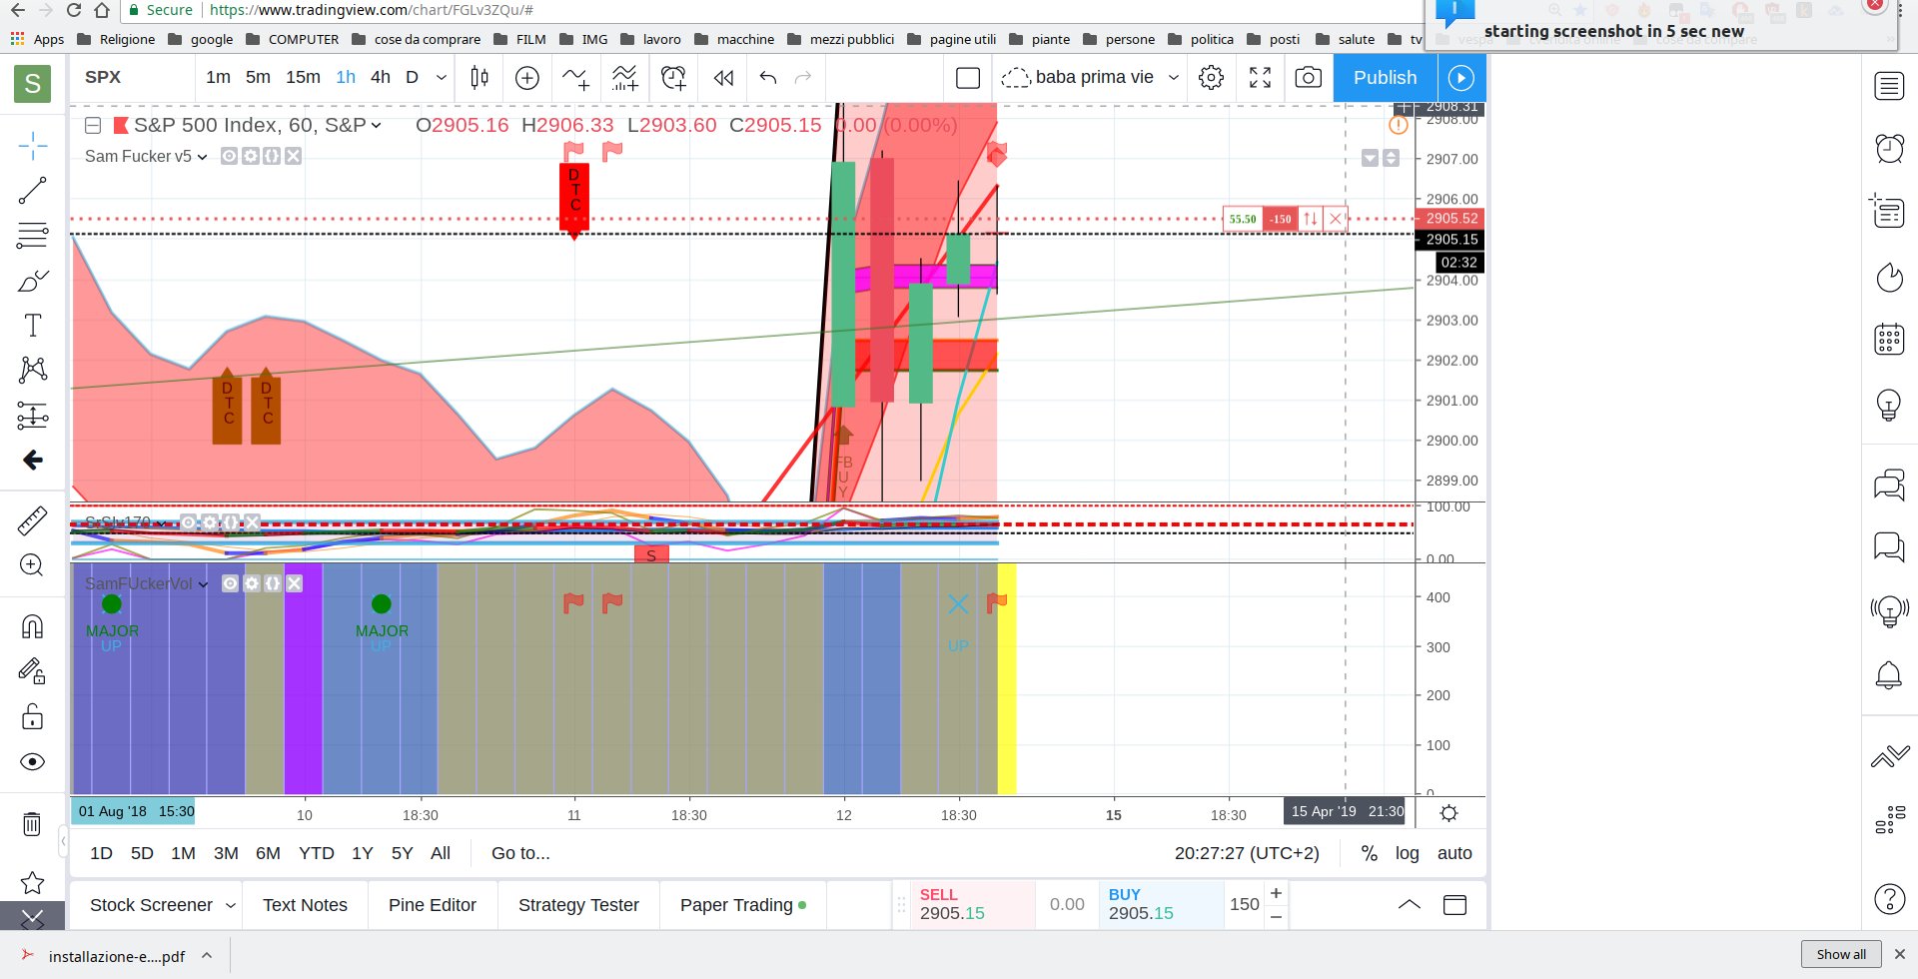Select the ruler measure tool
This screenshot has width=1918, height=979.
point(32,520)
